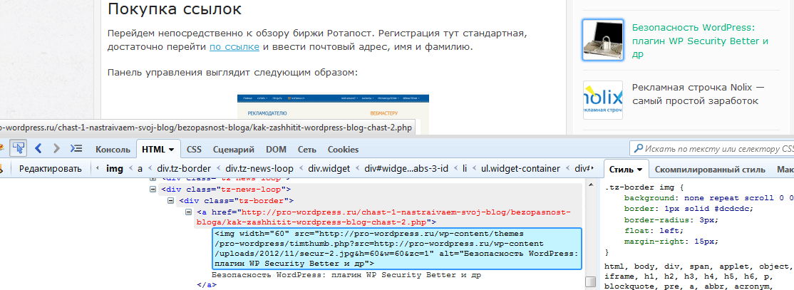Switch to the CSS tab

[x=194, y=150]
